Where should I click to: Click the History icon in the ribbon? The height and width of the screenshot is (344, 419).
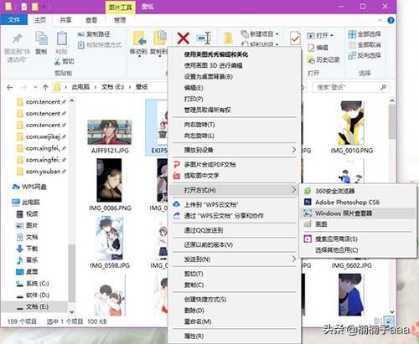[311, 59]
